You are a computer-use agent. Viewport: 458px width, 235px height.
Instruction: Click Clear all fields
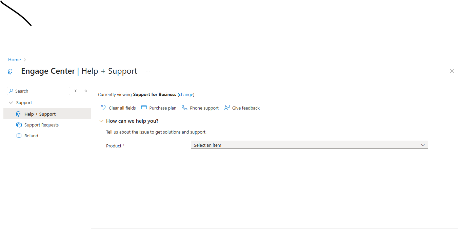(118, 108)
